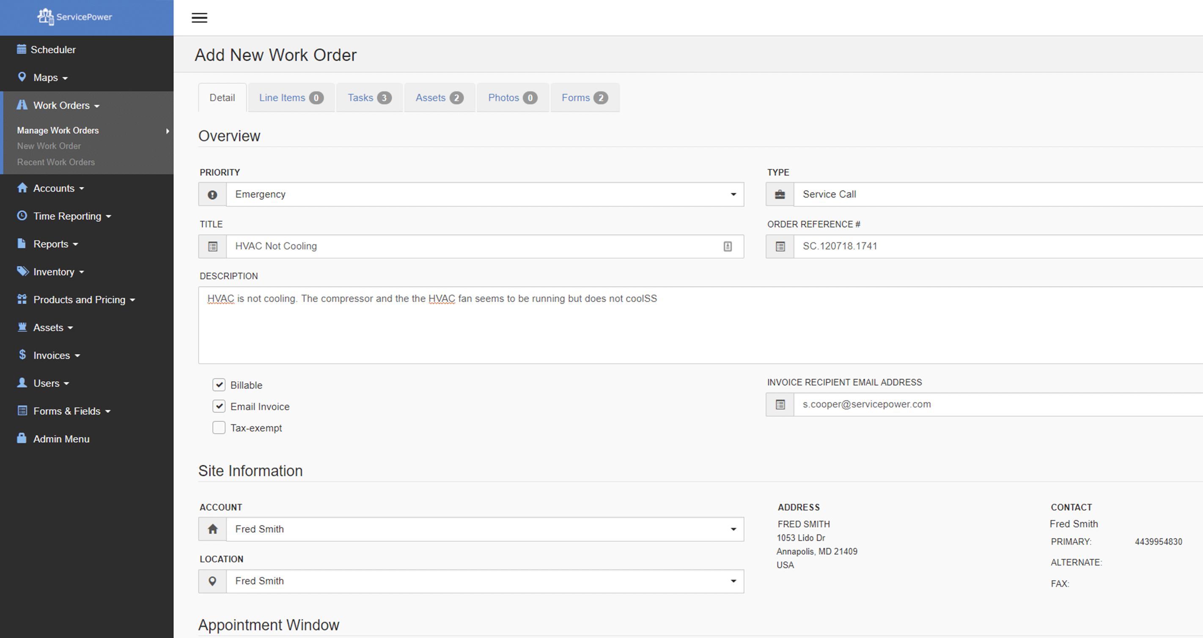
Task: Click the Account field house icon
Action: pyautogui.click(x=212, y=529)
